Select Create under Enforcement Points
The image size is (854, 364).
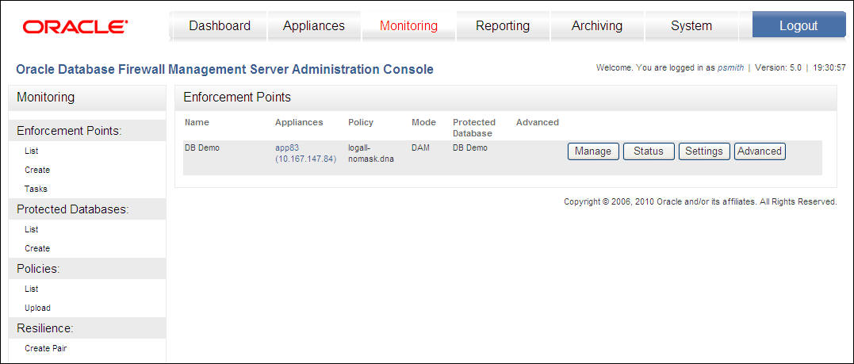click(37, 170)
